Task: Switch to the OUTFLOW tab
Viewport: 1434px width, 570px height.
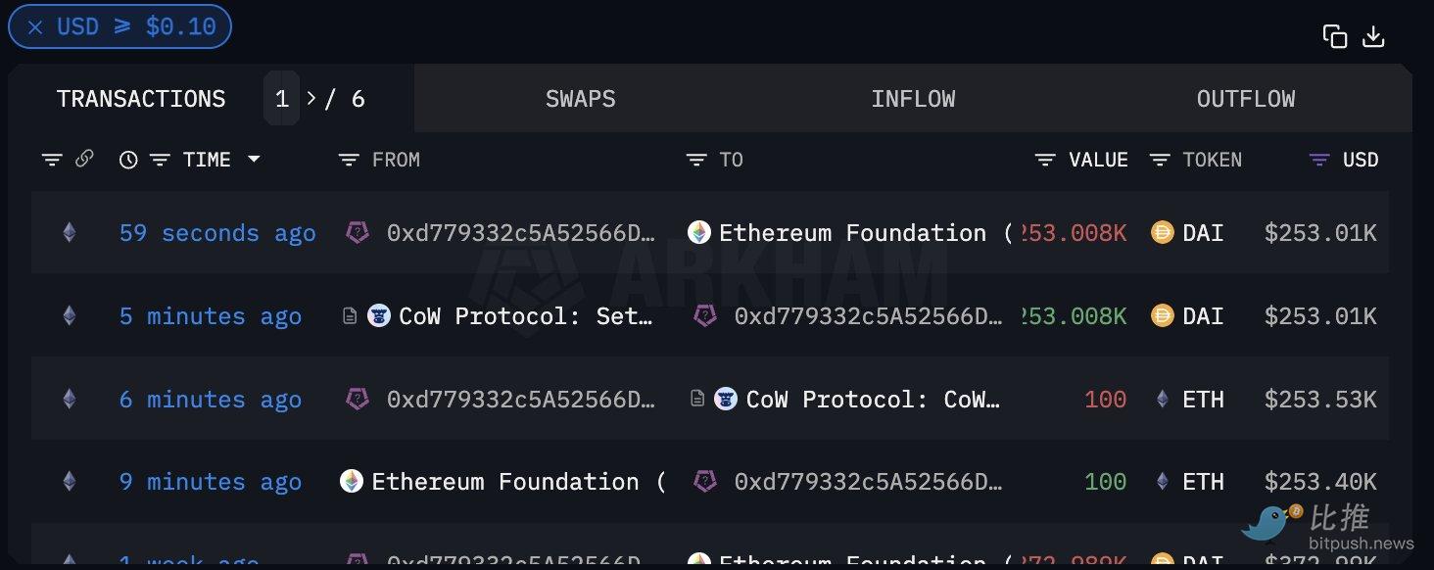Action: (x=1245, y=99)
